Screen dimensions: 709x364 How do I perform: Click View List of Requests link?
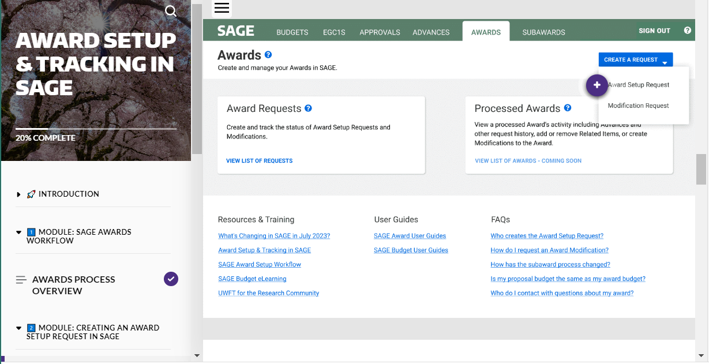coord(259,161)
